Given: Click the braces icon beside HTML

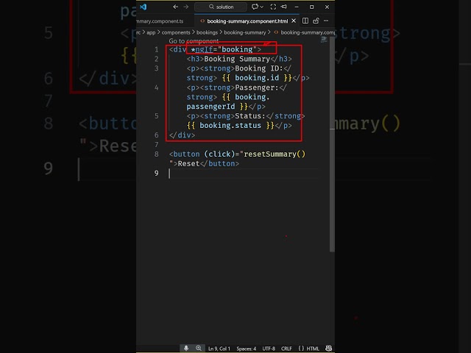Looking at the screenshot, I should pyautogui.click(x=301, y=349).
